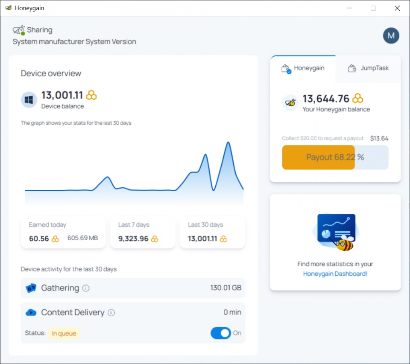The image size is (410, 364).
Task: Switch to the JumpTask wallet tab
Action: (x=368, y=68)
